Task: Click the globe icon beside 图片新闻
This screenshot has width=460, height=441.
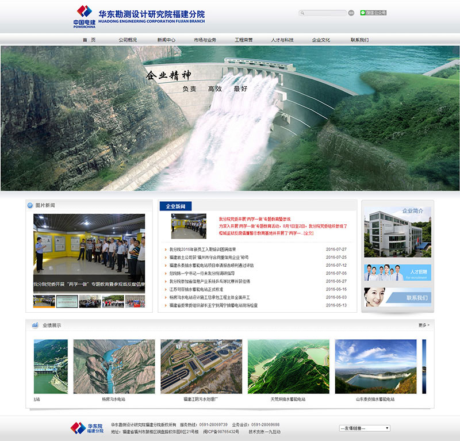Action: click(x=30, y=205)
